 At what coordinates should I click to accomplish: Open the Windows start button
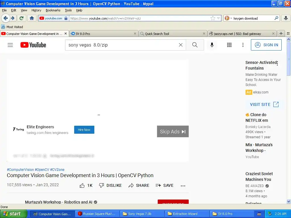13,214
